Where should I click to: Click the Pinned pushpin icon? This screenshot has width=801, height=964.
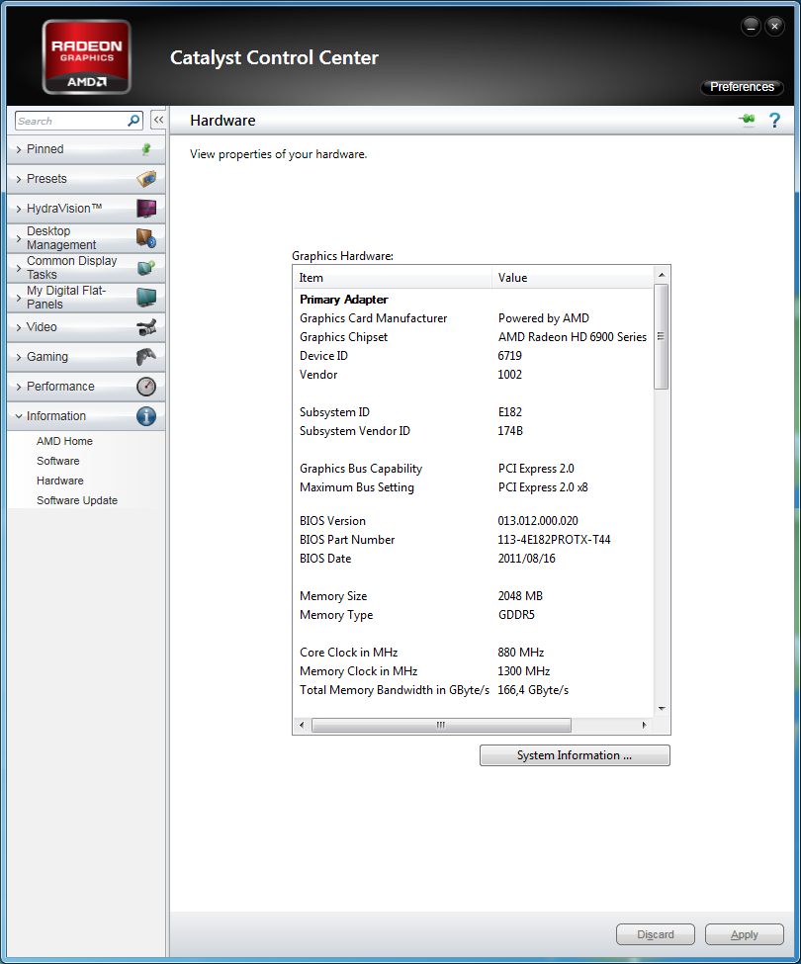pyautogui.click(x=146, y=148)
